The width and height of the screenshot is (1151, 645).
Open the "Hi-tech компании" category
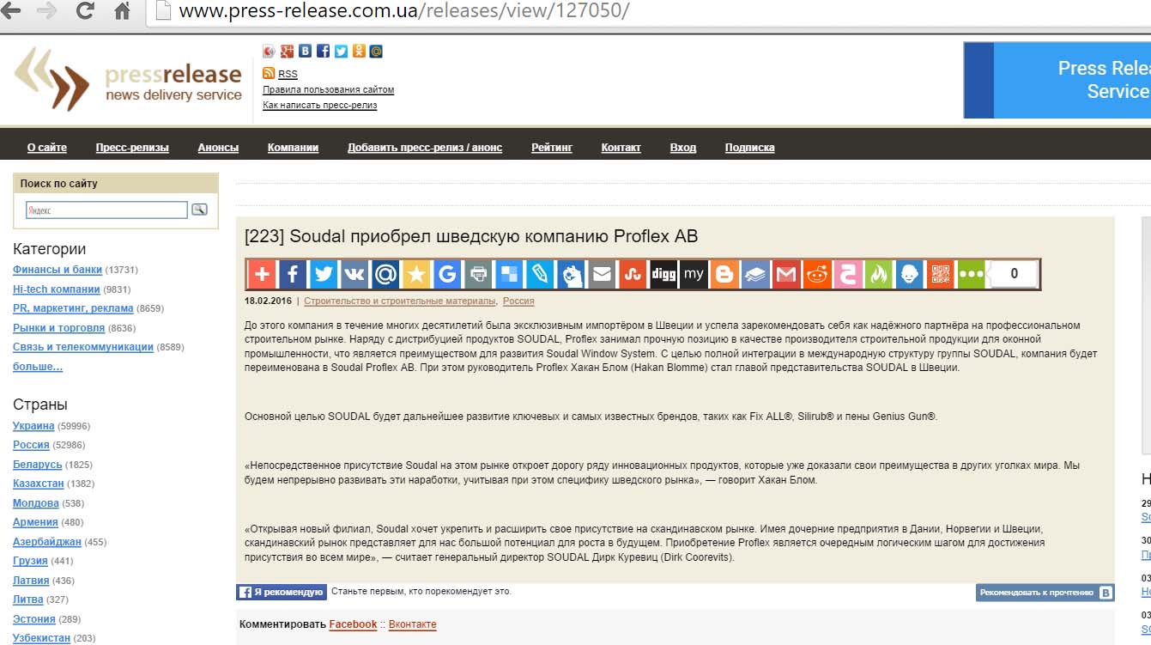(x=57, y=289)
